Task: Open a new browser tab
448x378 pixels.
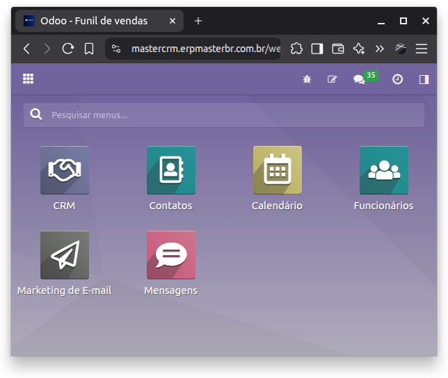Action: [x=198, y=21]
